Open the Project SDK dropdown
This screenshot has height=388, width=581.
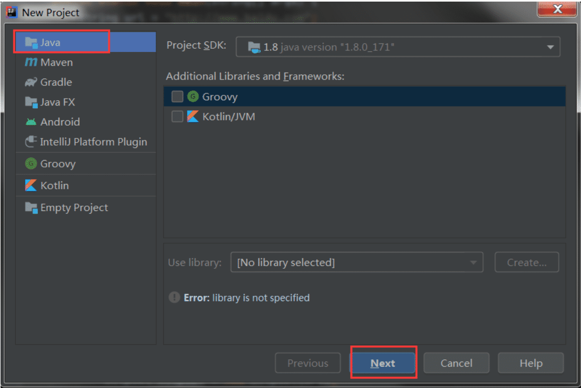pos(398,47)
